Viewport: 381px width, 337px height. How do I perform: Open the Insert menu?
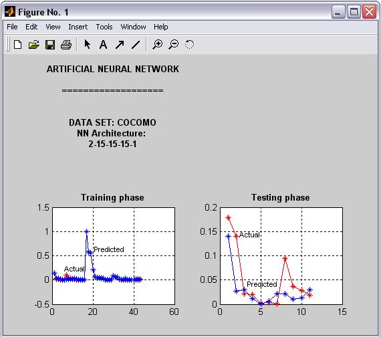pos(78,27)
